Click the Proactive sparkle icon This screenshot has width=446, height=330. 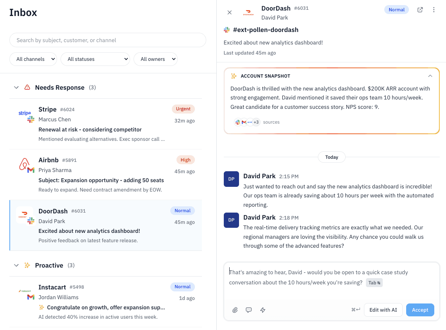tap(27, 265)
